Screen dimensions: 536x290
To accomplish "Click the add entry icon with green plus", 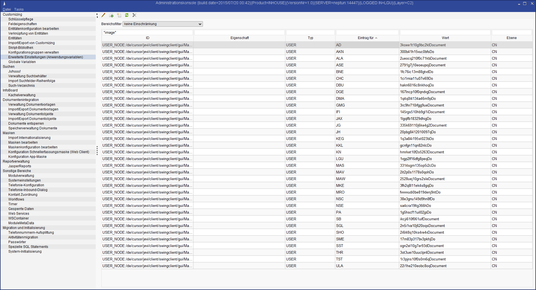I will pyautogui.click(x=111, y=15).
